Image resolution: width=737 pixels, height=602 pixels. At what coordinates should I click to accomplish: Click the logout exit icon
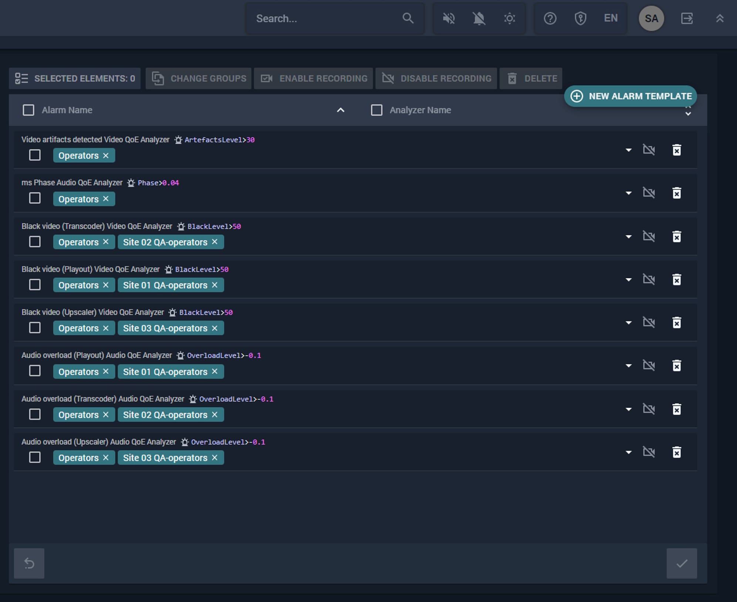pos(687,18)
